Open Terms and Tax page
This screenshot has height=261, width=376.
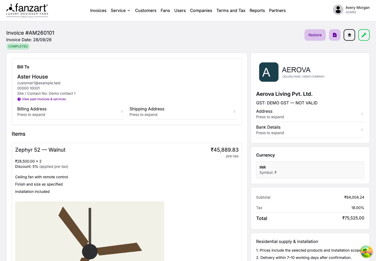click(231, 10)
